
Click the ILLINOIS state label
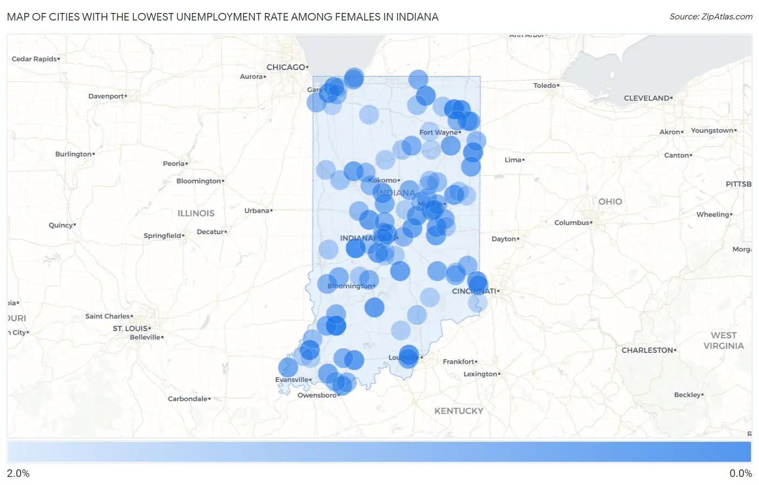click(x=196, y=214)
